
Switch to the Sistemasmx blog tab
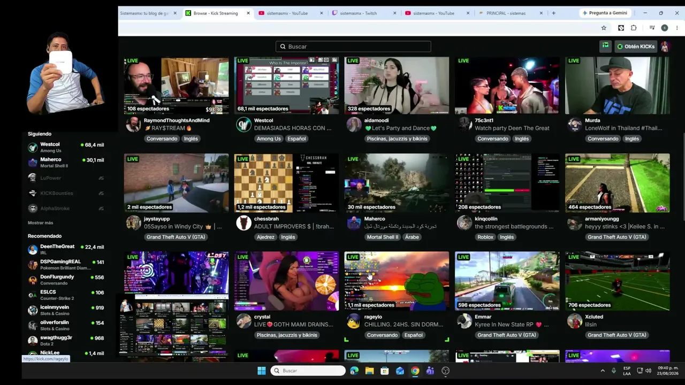tap(148, 13)
